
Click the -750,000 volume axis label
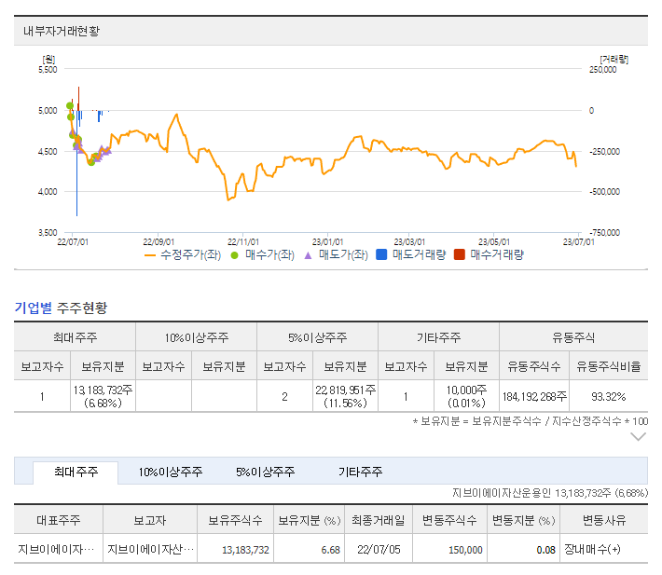click(604, 232)
